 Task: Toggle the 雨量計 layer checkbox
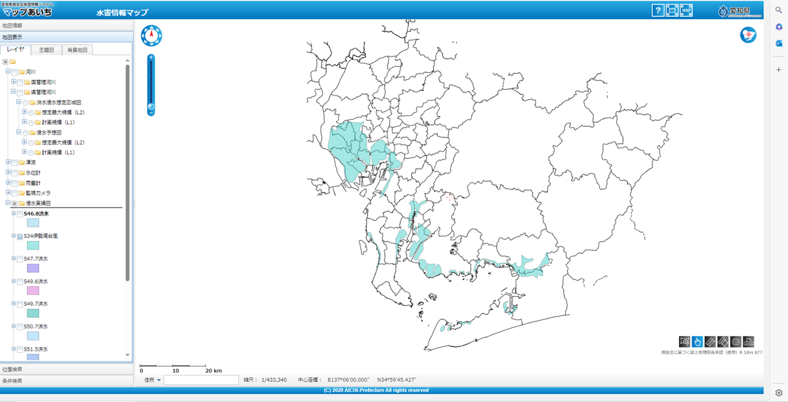(x=14, y=183)
